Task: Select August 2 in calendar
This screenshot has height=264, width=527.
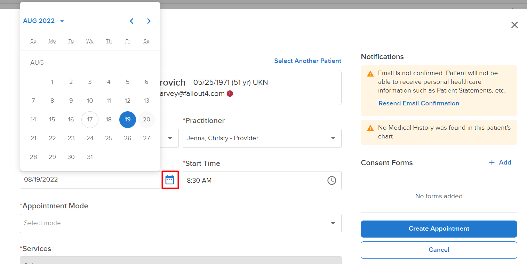Action: [71, 82]
